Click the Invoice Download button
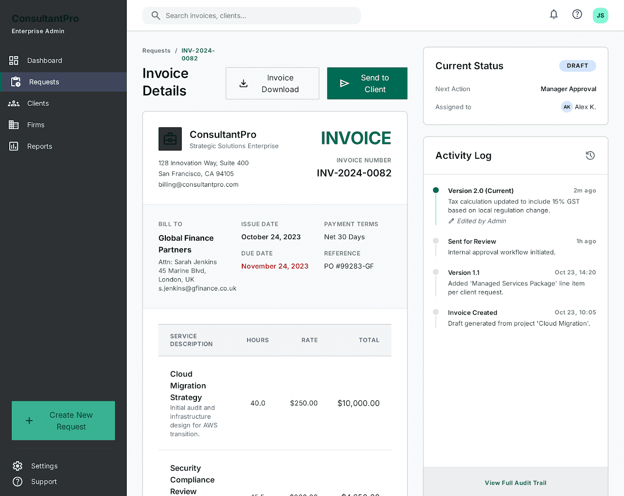 [x=272, y=83]
